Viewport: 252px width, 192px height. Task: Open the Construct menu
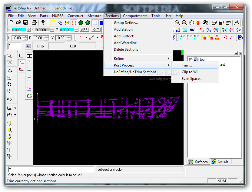click(x=75, y=16)
